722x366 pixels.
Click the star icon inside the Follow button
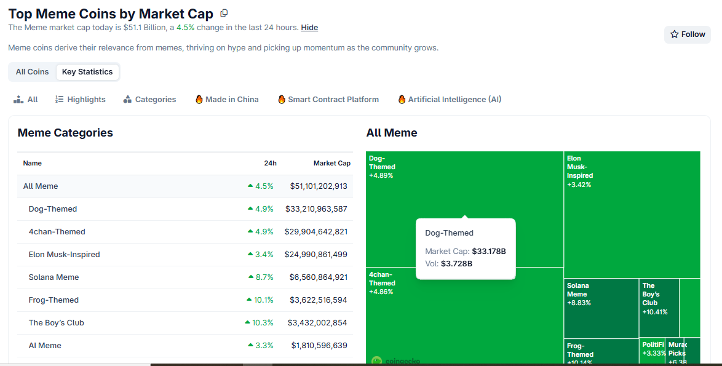pyautogui.click(x=673, y=34)
